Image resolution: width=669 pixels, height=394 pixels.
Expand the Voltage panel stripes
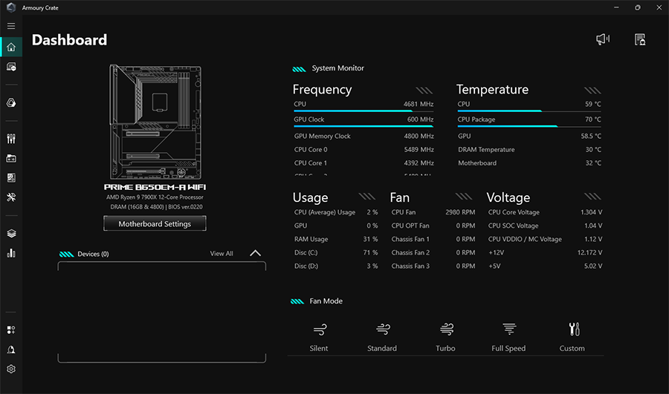[x=592, y=197]
